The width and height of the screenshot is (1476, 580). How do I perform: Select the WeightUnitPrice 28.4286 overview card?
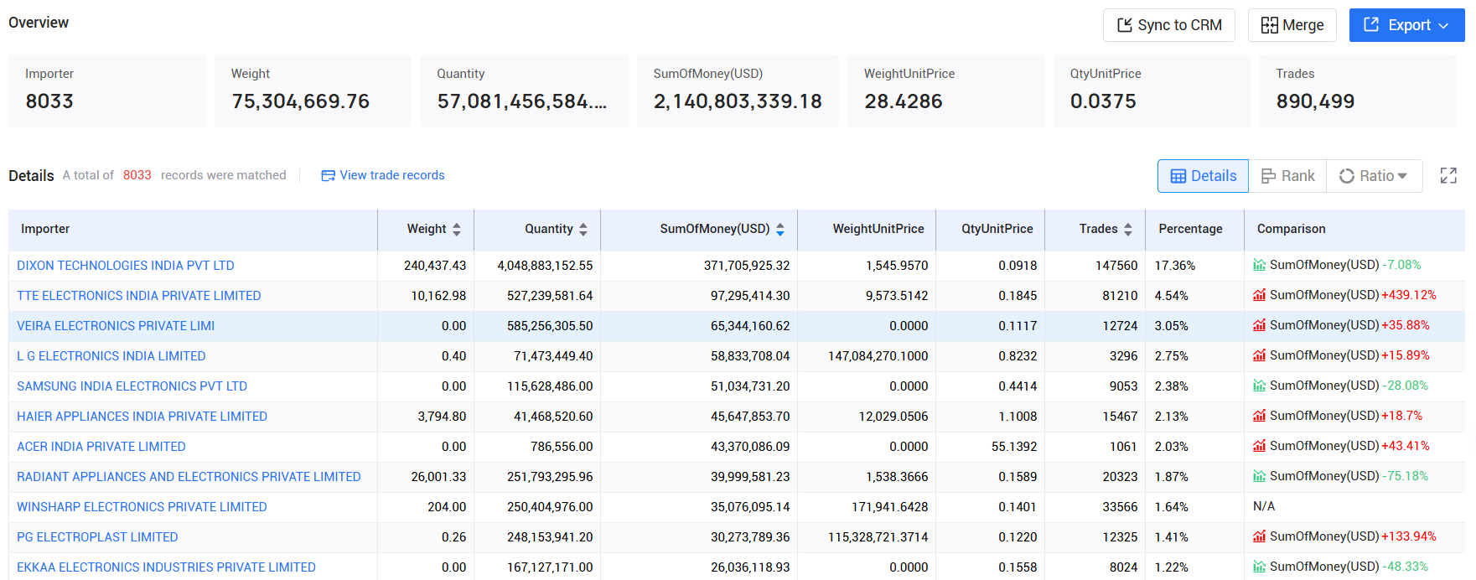(945, 91)
